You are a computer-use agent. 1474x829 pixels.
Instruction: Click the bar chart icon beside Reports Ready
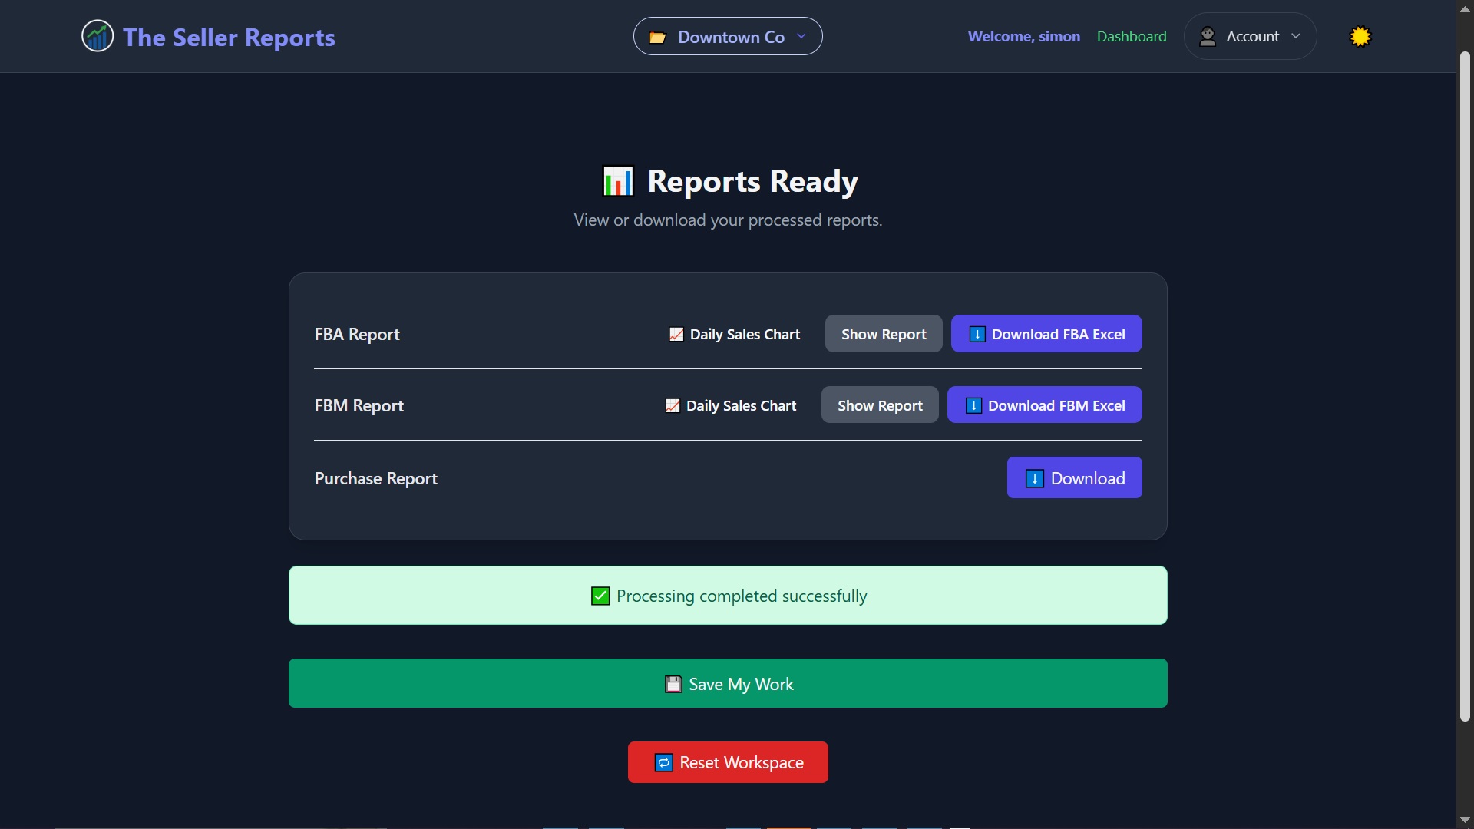[x=618, y=181]
